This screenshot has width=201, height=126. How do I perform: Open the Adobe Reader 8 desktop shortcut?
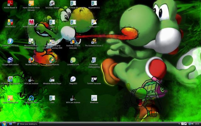10,3
